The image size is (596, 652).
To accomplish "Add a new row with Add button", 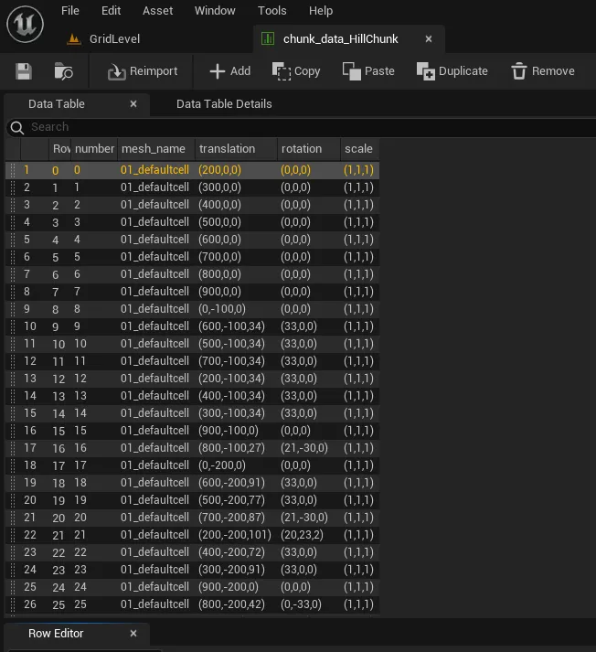I will click(x=229, y=71).
